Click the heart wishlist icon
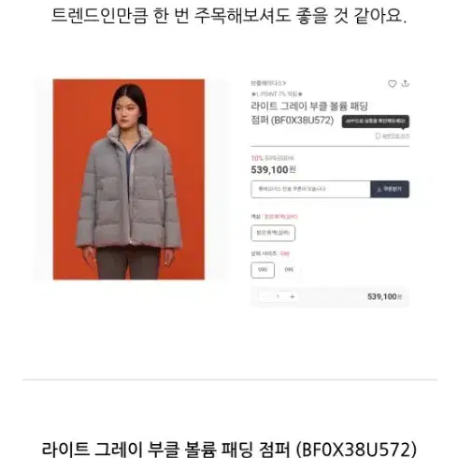The width and height of the screenshot is (458, 458). click(392, 83)
